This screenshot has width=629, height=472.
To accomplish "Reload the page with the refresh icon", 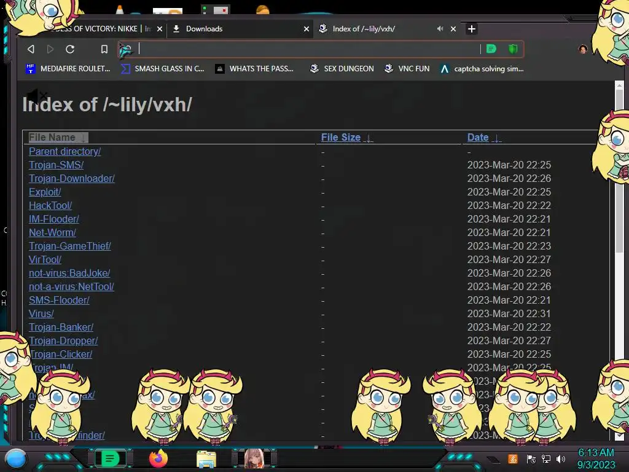I will 70,49.
